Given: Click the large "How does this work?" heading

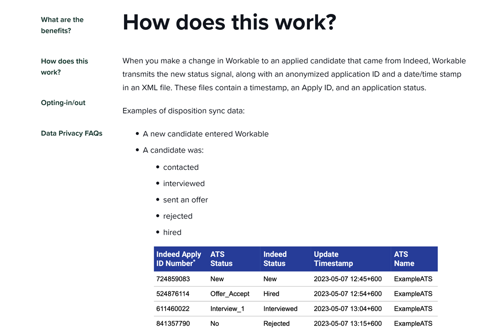Looking at the screenshot, I should pos(229,22).
